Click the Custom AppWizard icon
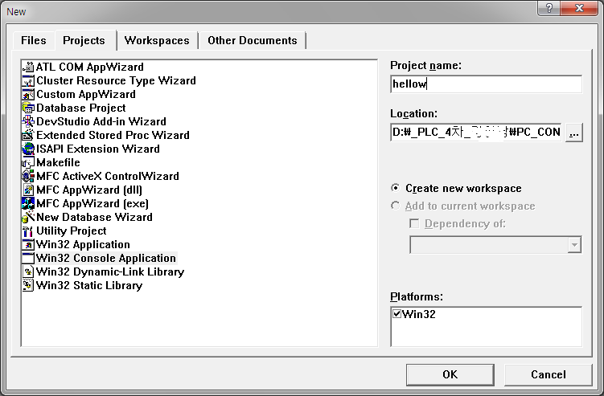604x396 pixels. (x=28, y=94)
